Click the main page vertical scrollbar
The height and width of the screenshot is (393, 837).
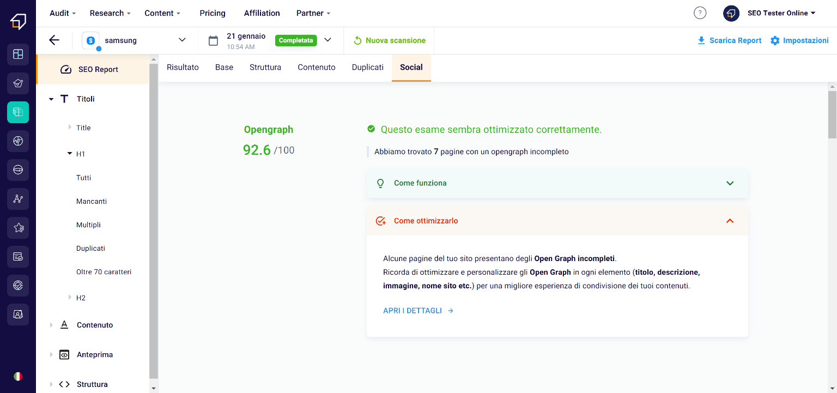point(832,114)
